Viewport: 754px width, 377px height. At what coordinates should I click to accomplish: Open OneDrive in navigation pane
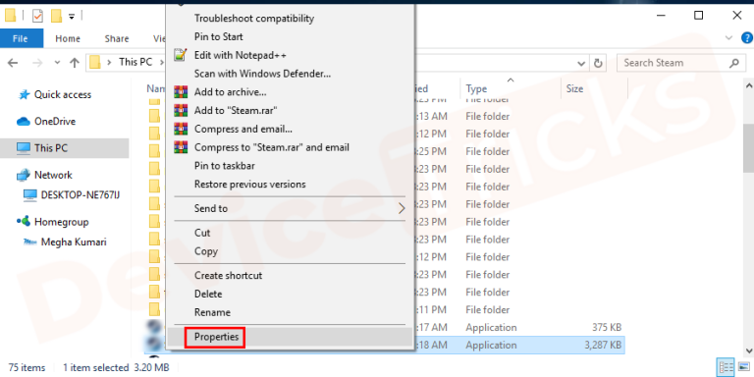click(54, 122)
